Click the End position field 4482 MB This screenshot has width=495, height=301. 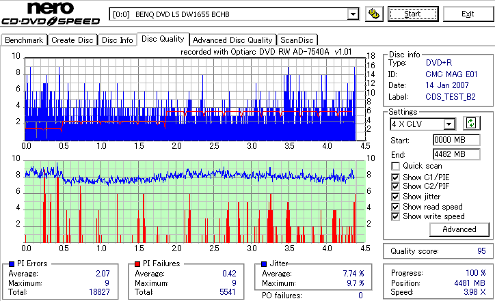pyautogui.click(x=457, y=154)
